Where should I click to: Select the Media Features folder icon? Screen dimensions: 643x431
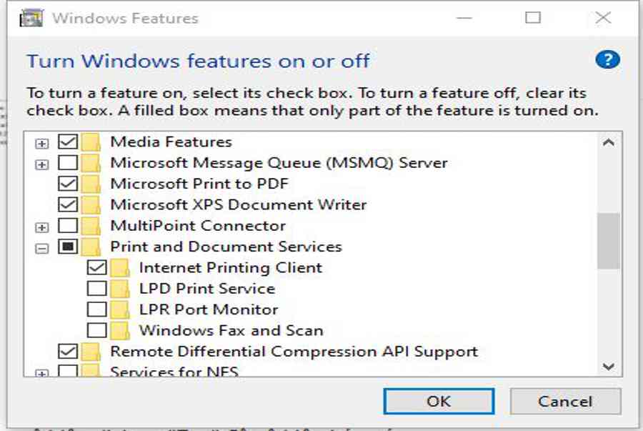pyautogui.click(x=91, y=142)
